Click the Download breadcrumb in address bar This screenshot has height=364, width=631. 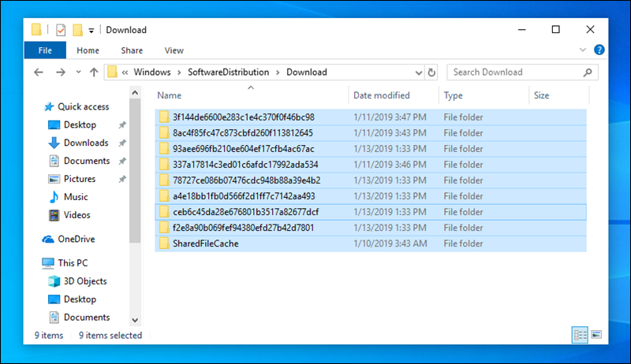307,72
